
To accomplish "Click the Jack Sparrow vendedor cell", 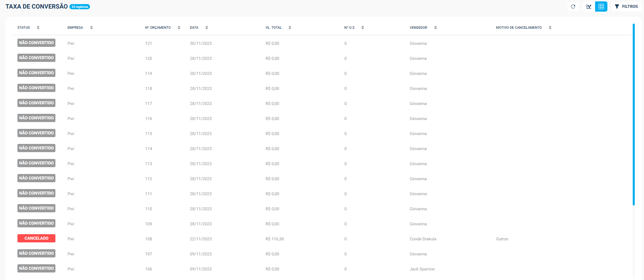I will [x=422, y=269].
